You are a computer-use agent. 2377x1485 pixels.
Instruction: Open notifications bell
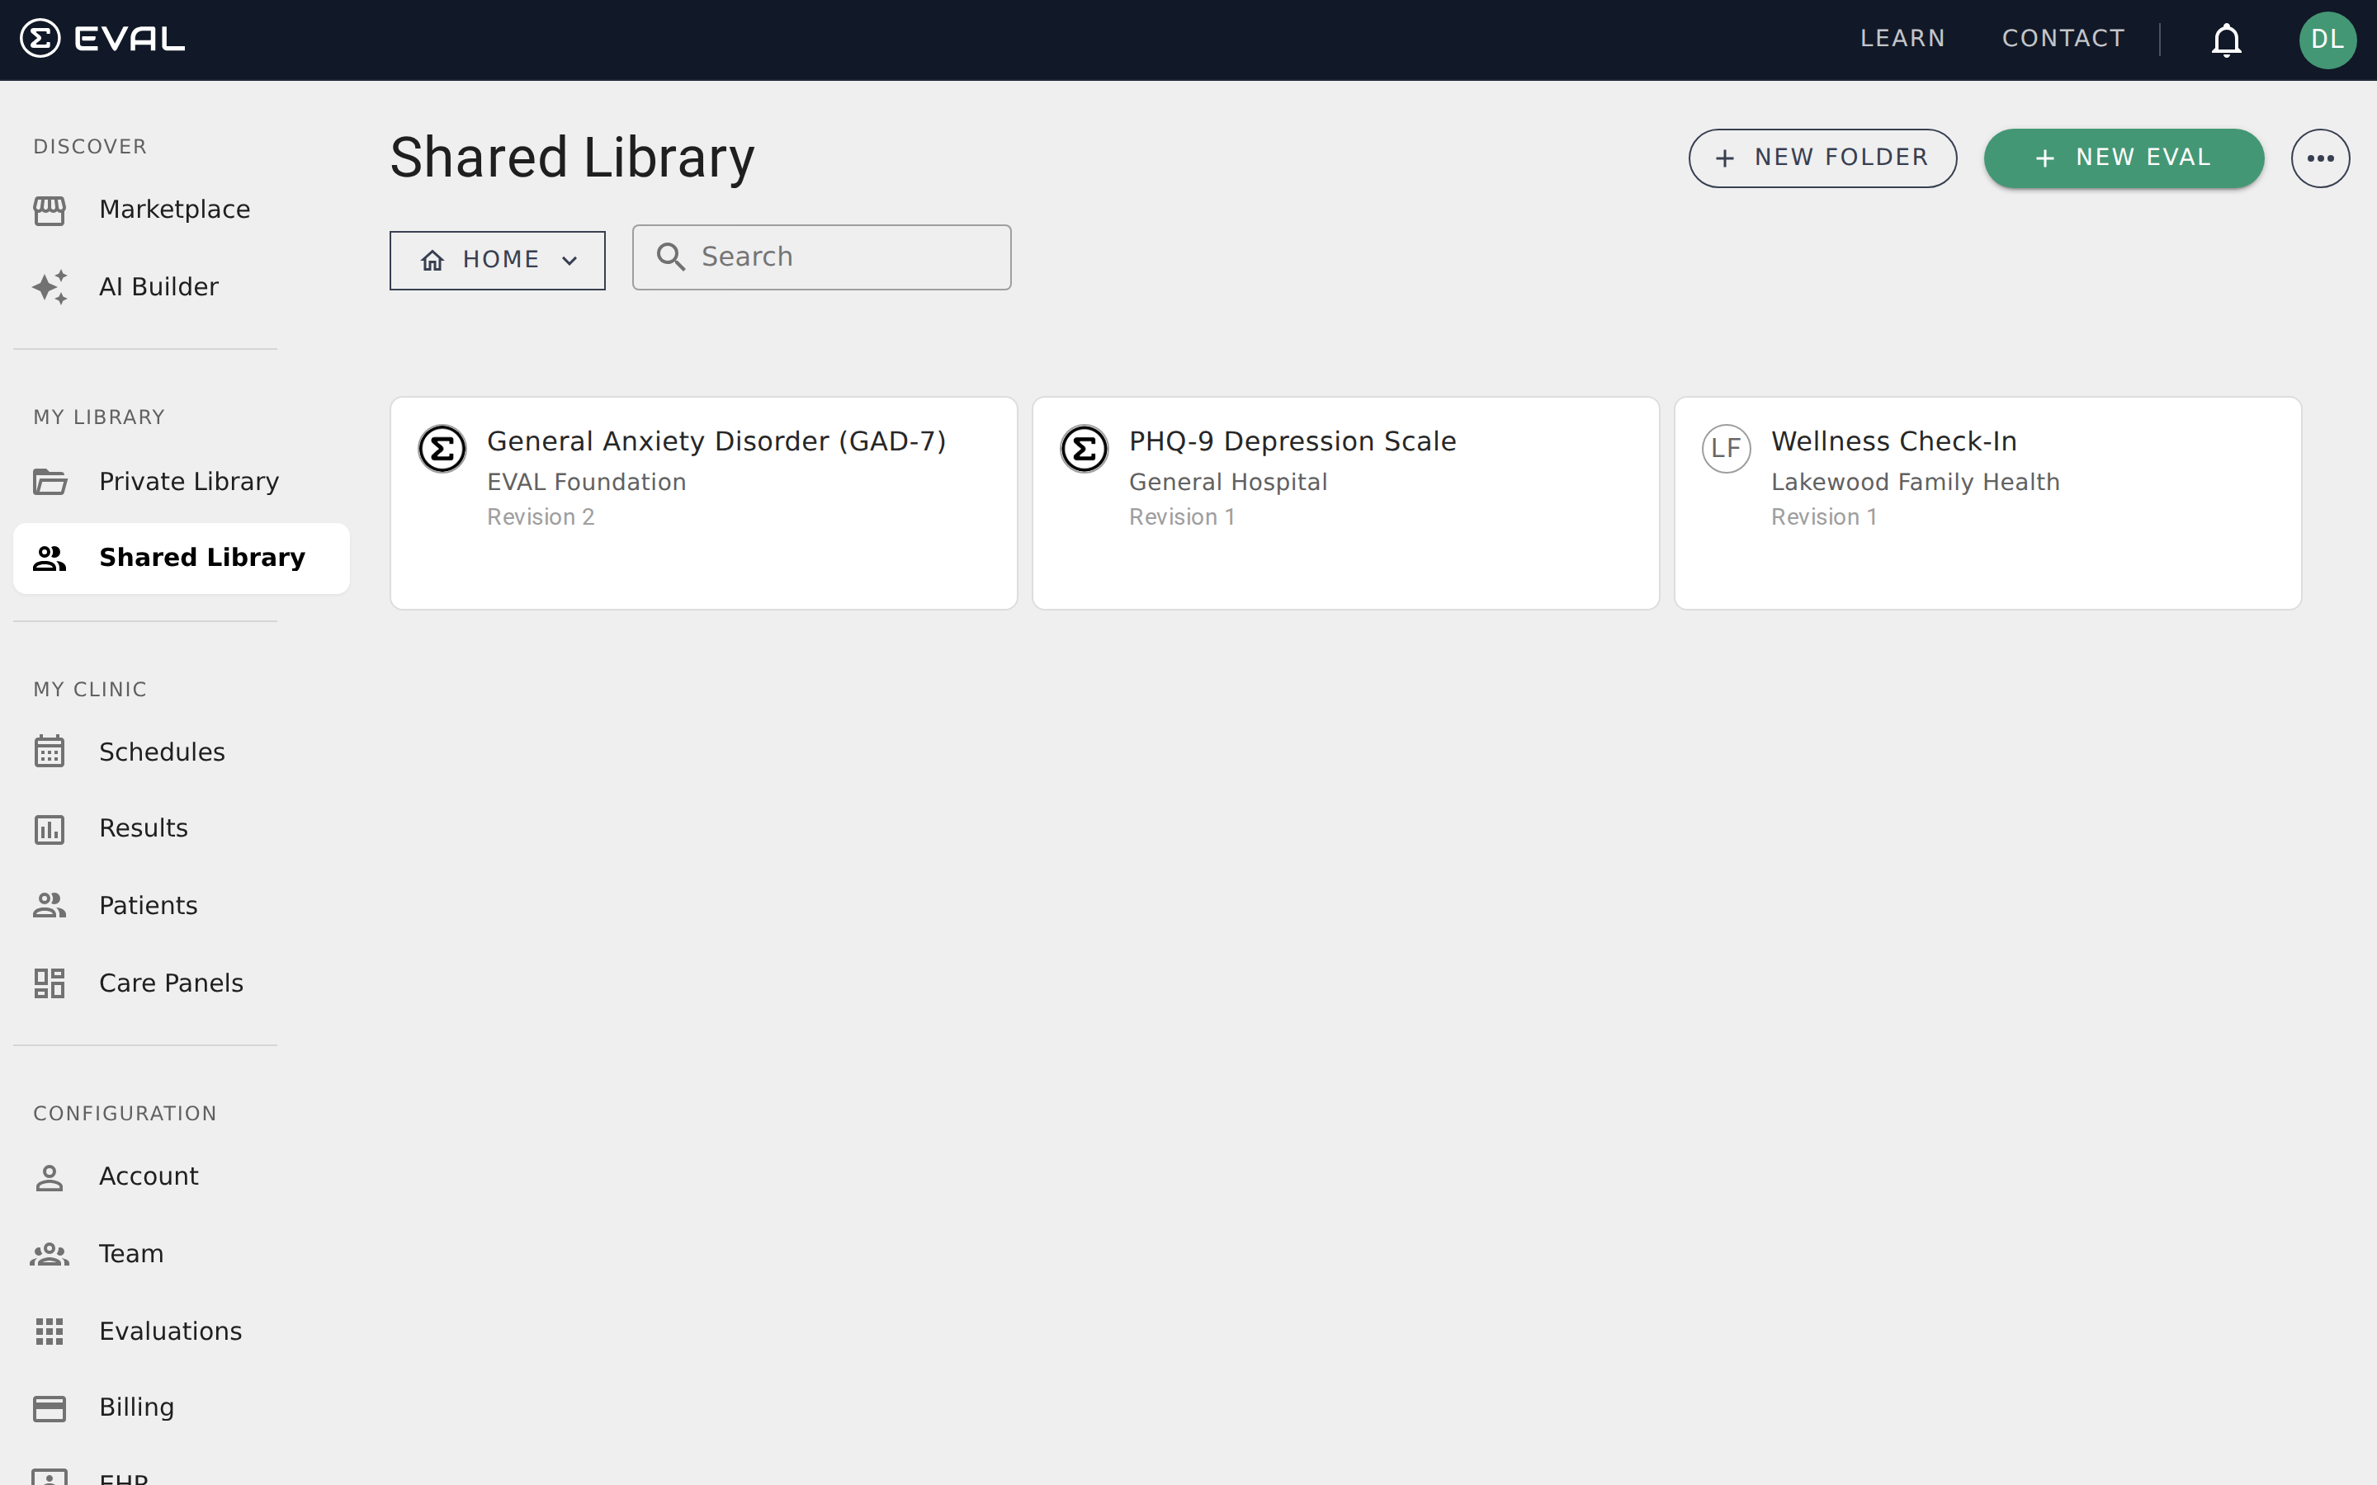coord(2225,40)
